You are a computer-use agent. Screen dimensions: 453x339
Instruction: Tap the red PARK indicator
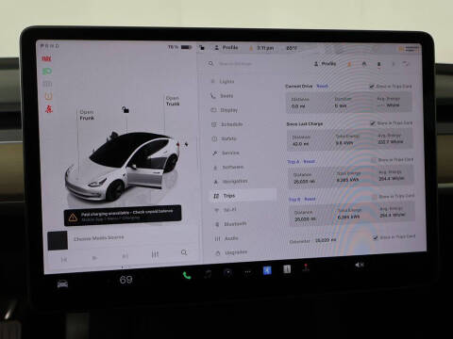46,58
